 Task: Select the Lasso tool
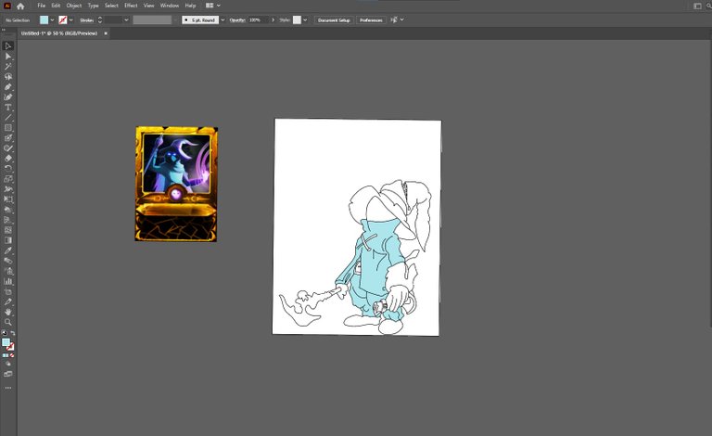(8, 76)
